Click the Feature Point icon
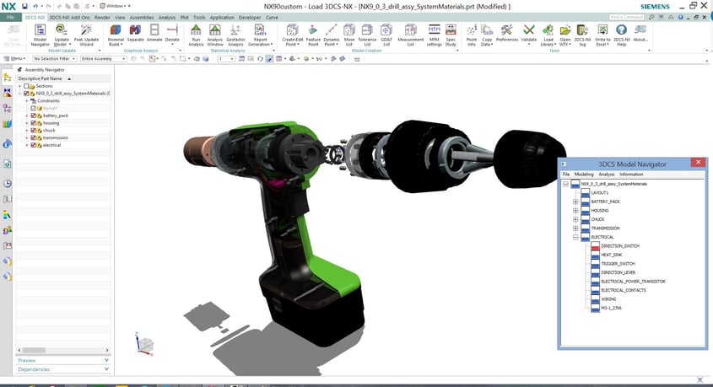This screenshot has width=713, height=387. (313, 34)
